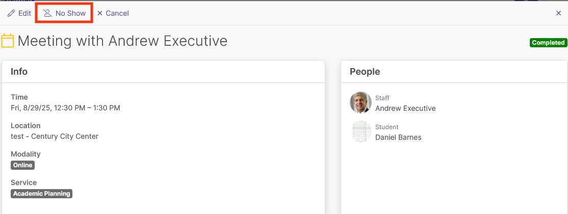Click the Completed status badge

coord(549,43)
